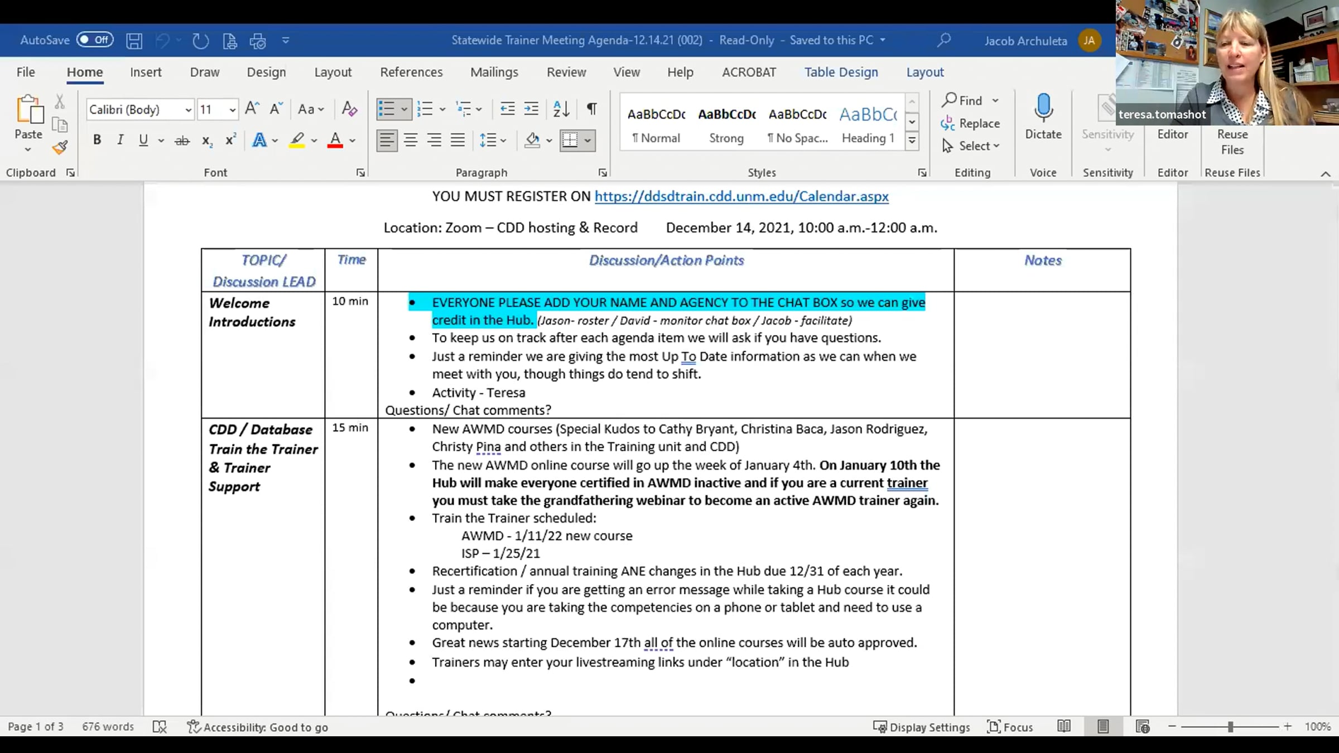This screenshot has height=753, width=1339.
Task: Click the Clear All Formatting icon
Action: click(349, 109)
